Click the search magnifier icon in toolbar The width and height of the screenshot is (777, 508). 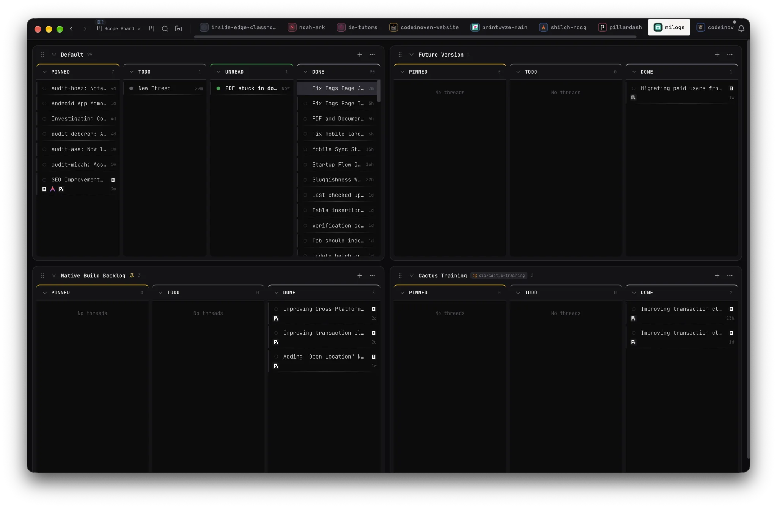point(165,28)
